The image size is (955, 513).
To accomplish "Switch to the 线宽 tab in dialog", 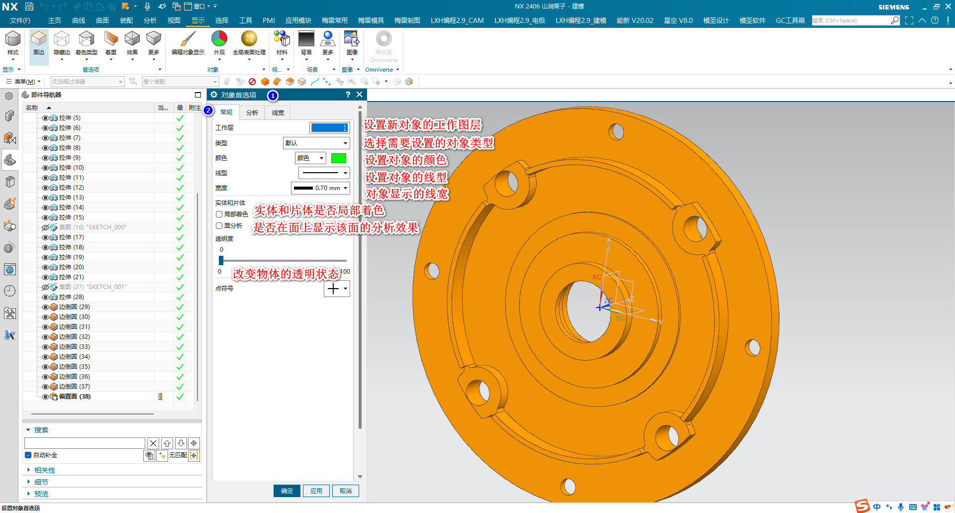I will coord(278,113).
